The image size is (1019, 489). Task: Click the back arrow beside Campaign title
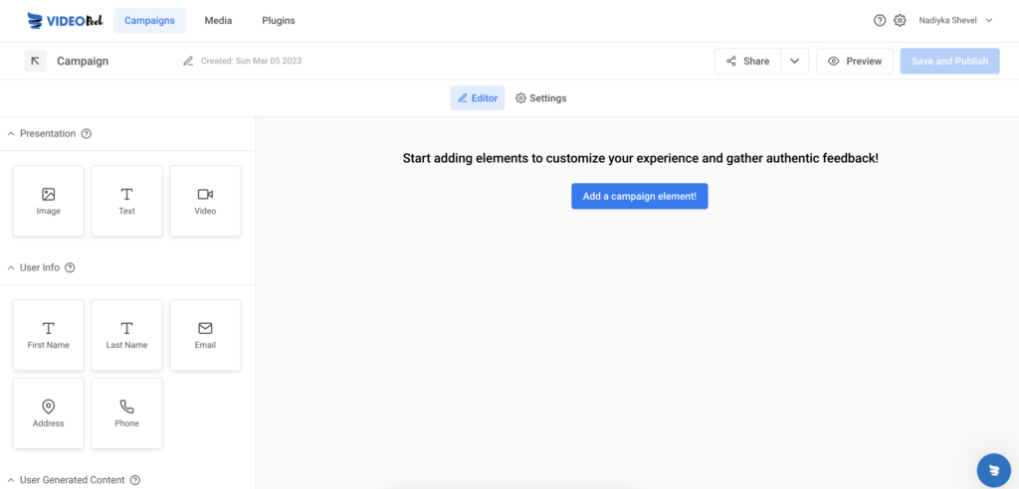pyautogui.click(x=35, y=61)
